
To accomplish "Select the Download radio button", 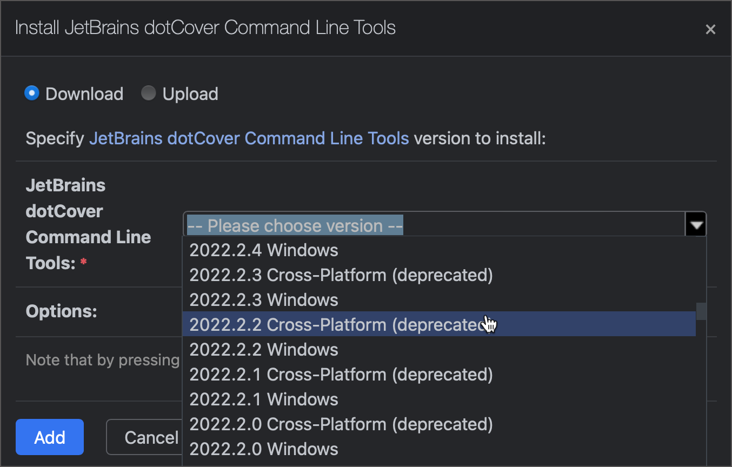I will tap(31, 92).
